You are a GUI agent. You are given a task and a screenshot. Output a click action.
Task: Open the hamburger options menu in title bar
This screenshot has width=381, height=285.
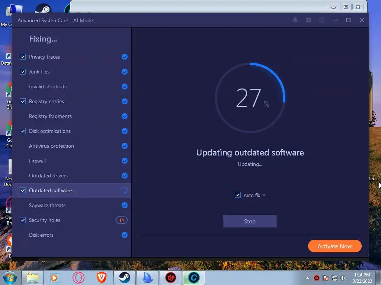(322, 20)
